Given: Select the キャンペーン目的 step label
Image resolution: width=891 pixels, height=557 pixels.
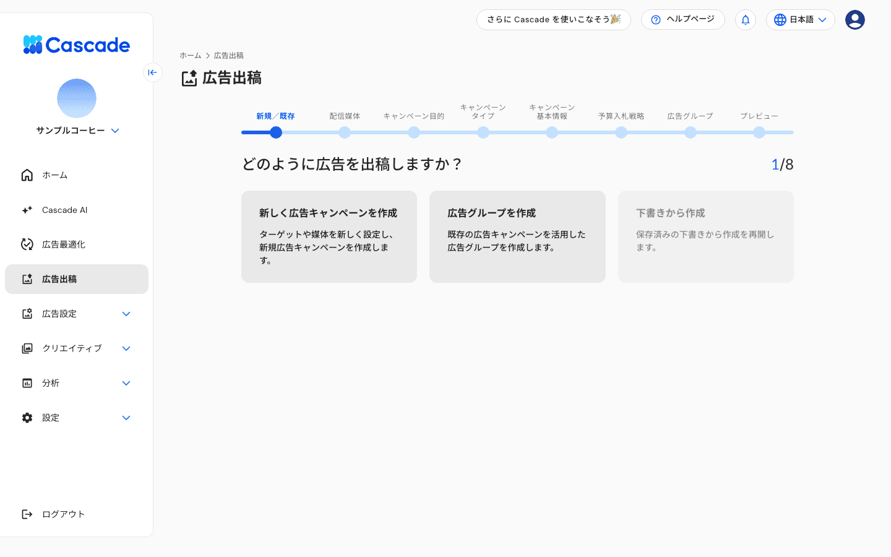Looking at the screenshot, I should click(414, 116).
